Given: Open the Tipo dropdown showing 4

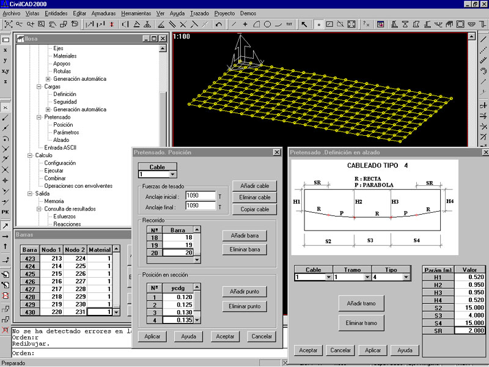Looking at the screenshot, I should click(x=406, y=277).
